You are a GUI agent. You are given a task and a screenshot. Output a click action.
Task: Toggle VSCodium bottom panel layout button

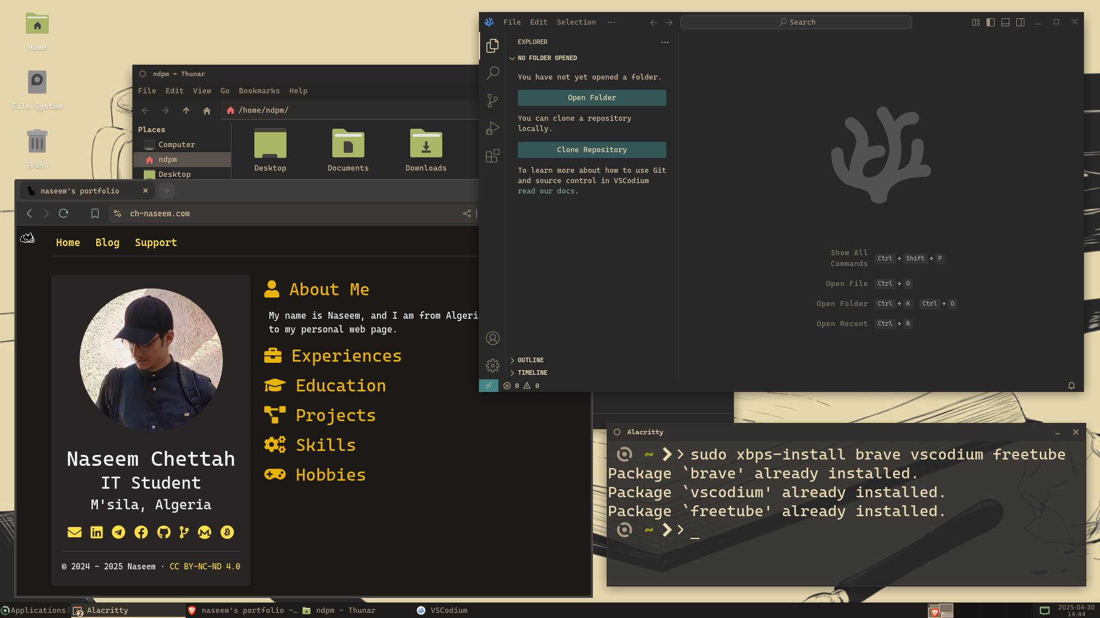pos(1005,22)
